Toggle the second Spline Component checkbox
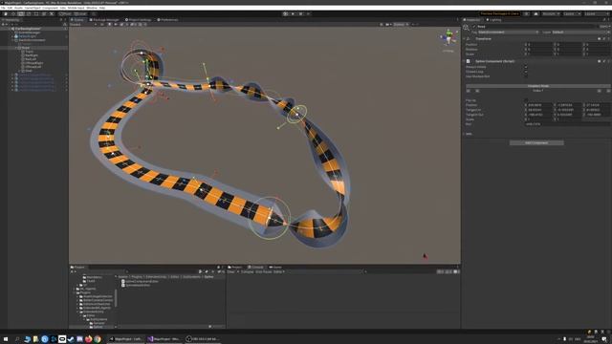Viewport: 612px width, 344px height. point(526,72)
